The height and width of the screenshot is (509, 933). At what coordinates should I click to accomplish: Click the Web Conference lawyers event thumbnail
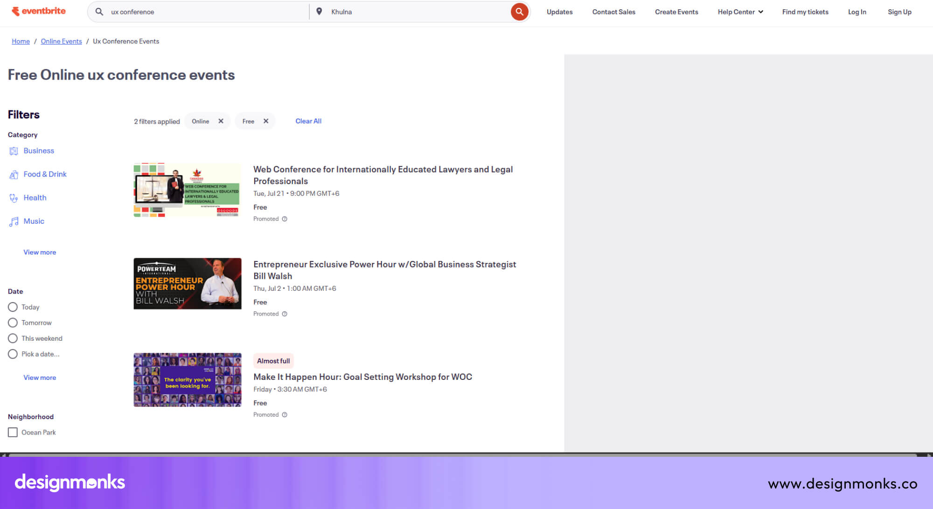click(188, 190)
